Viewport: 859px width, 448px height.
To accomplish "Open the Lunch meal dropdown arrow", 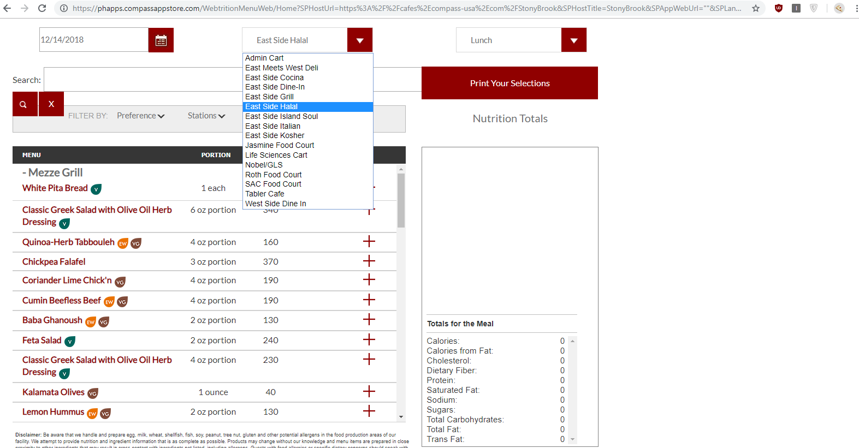I will pyautogui.click(x=574, y=40).
